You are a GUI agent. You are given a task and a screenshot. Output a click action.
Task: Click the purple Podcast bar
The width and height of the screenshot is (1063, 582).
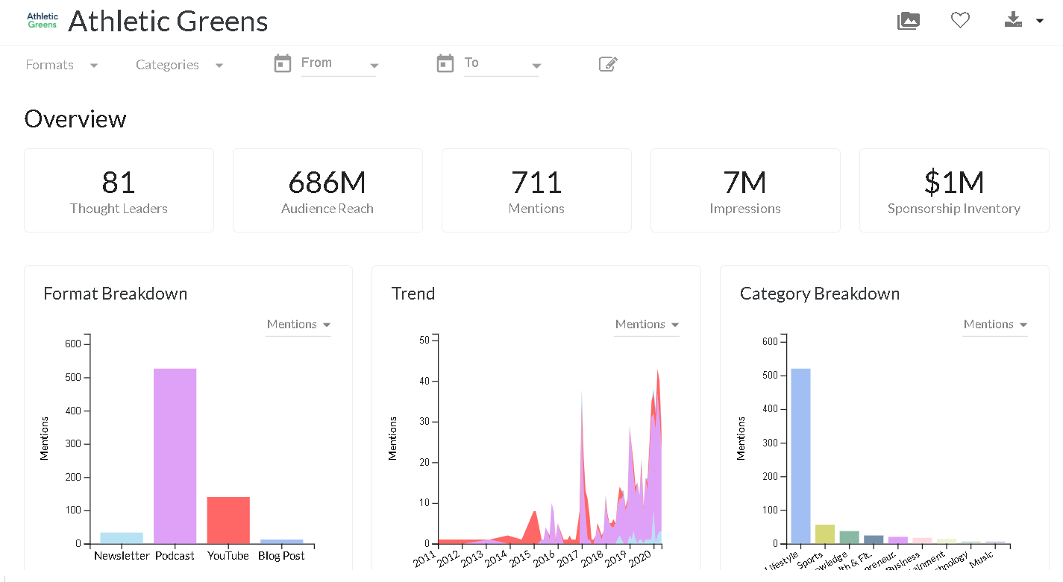[x=175, y=456]
